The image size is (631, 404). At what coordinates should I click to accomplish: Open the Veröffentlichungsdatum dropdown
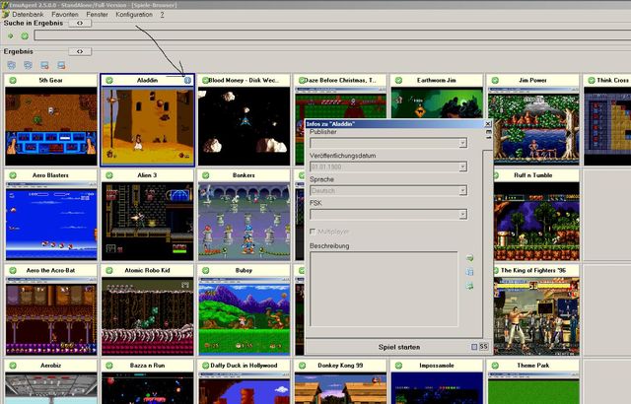pyautogui.click(x=462, y=167)
